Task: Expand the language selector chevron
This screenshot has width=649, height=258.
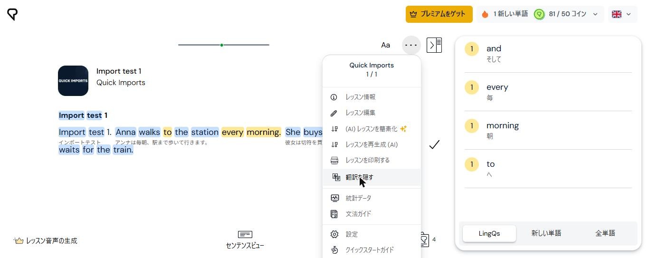Action: click(629, 14)
